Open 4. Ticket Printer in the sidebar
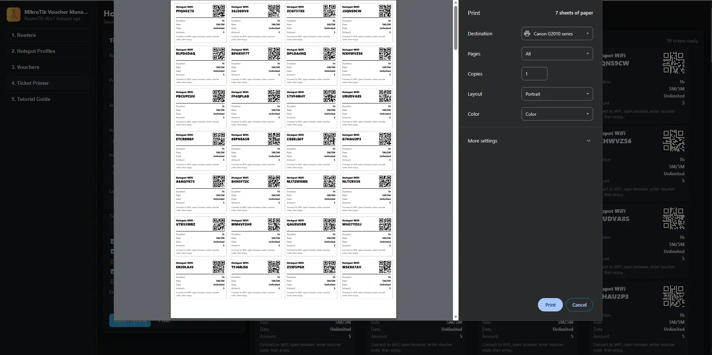 pos(48,83)
